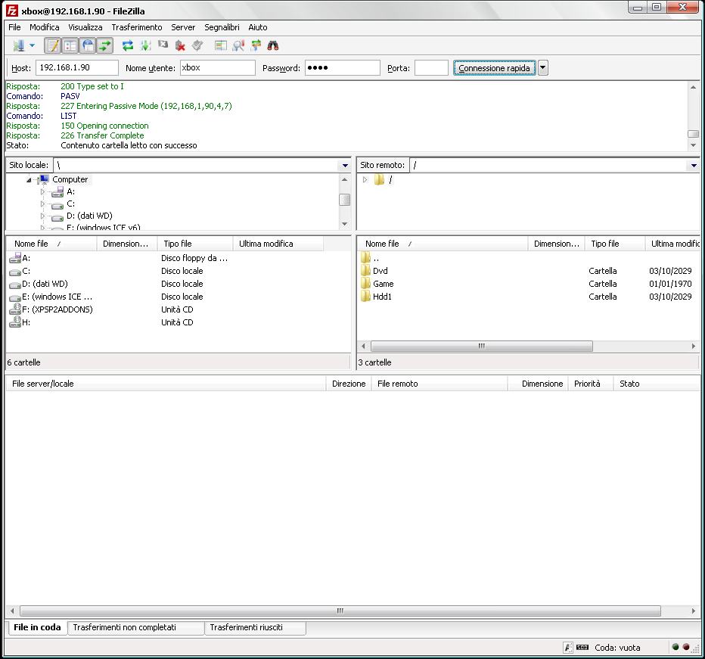
Task: Switch to File in coda tab
Action: click(x=37, y=627)
